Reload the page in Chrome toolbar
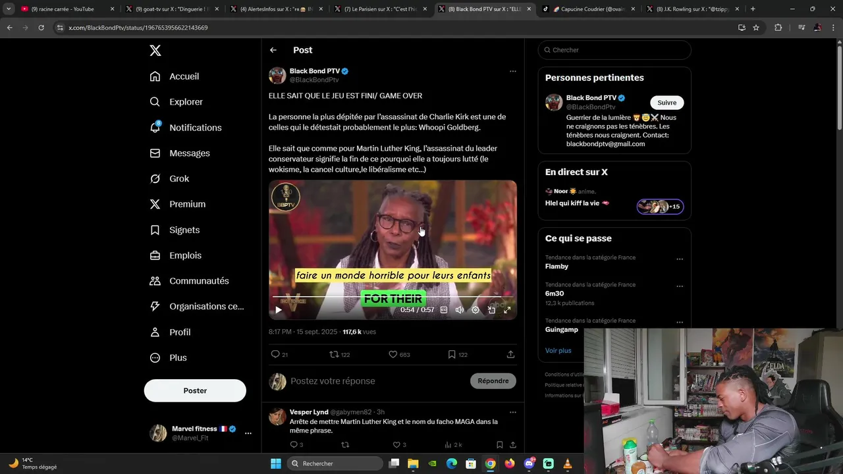Image resolution: width=843 pixels, height=474 pixels. 41,28
